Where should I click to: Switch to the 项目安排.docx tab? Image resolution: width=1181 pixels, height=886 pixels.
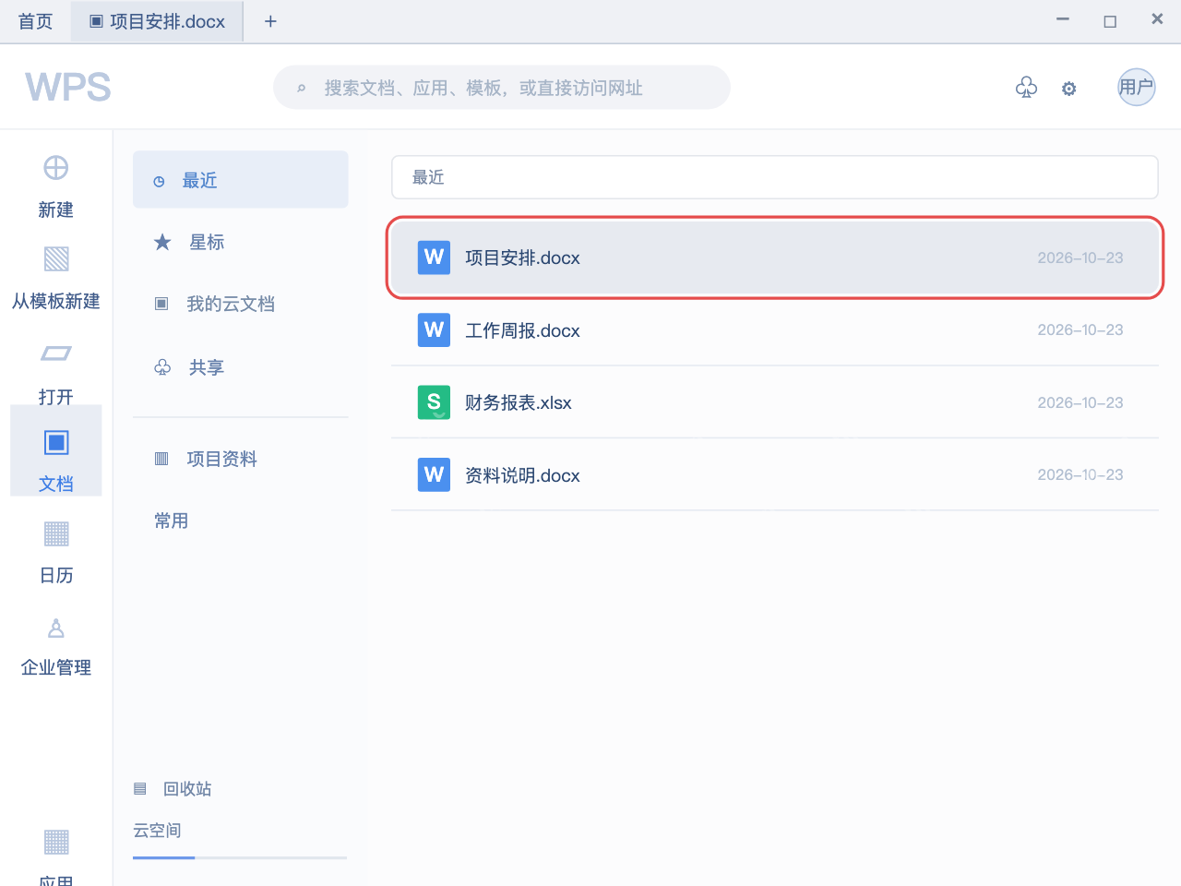[x=157, y=21]
